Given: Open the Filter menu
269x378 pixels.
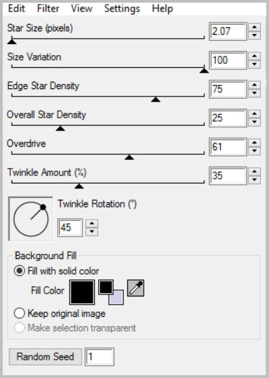Looking at the screenshot, I should point(48,9).
